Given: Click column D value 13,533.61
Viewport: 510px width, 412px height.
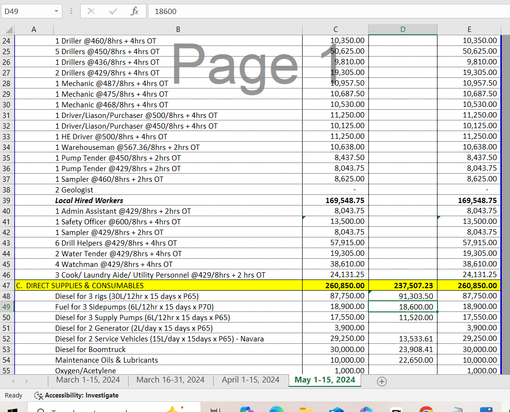Looking at the screenshot, I should pos(403,339).
